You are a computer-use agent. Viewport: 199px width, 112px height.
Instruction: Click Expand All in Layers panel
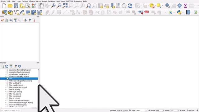pyautogui.click(x=25, y=20)
